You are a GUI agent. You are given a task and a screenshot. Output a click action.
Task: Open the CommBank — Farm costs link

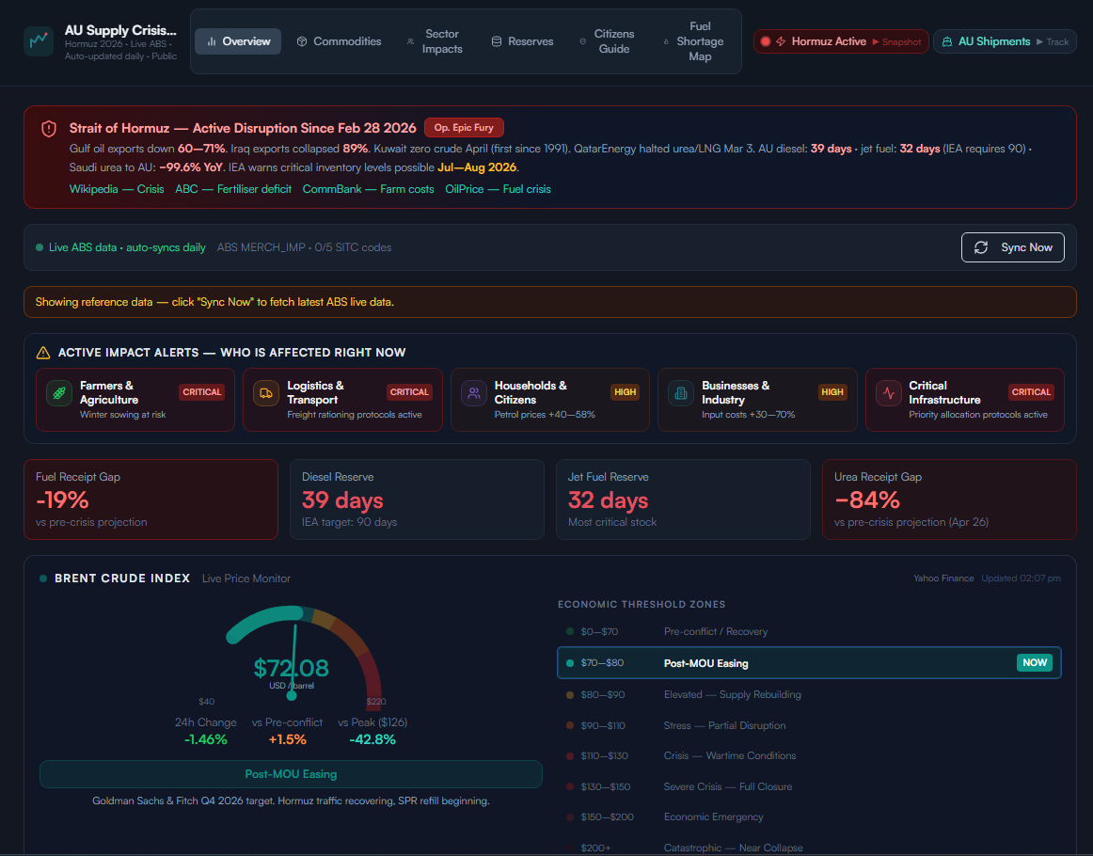[368, 189]
